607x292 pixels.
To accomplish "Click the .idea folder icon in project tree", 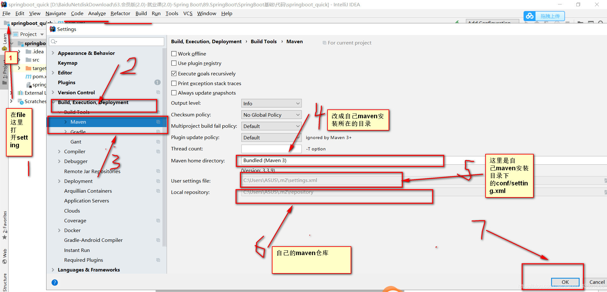I will 28,52.
